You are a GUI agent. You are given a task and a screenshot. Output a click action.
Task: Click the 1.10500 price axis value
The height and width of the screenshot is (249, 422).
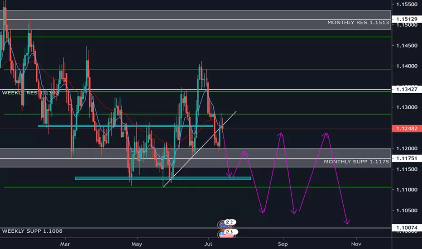tap(407, 211)
